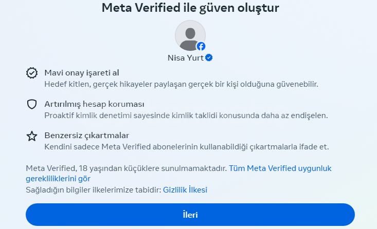Image resolution: width=377 pixels, height=229 pixels.
Task: Click the Nisa Yurt profile name
Action: 186,58
